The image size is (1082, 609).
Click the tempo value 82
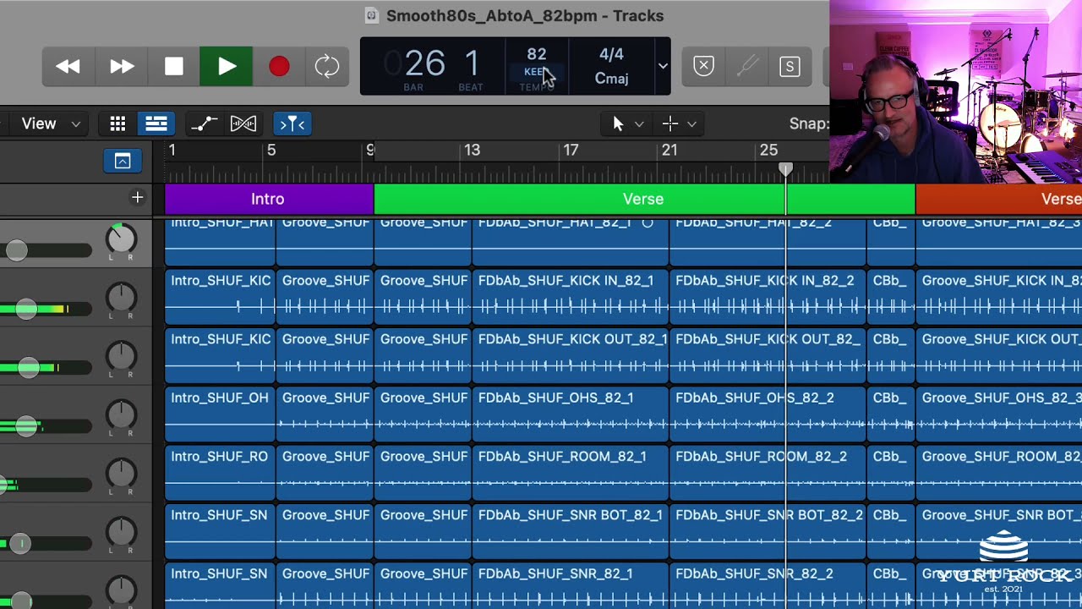tap(536, 54)
